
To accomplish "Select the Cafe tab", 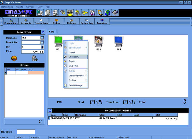I will click(x=52, y=32).
